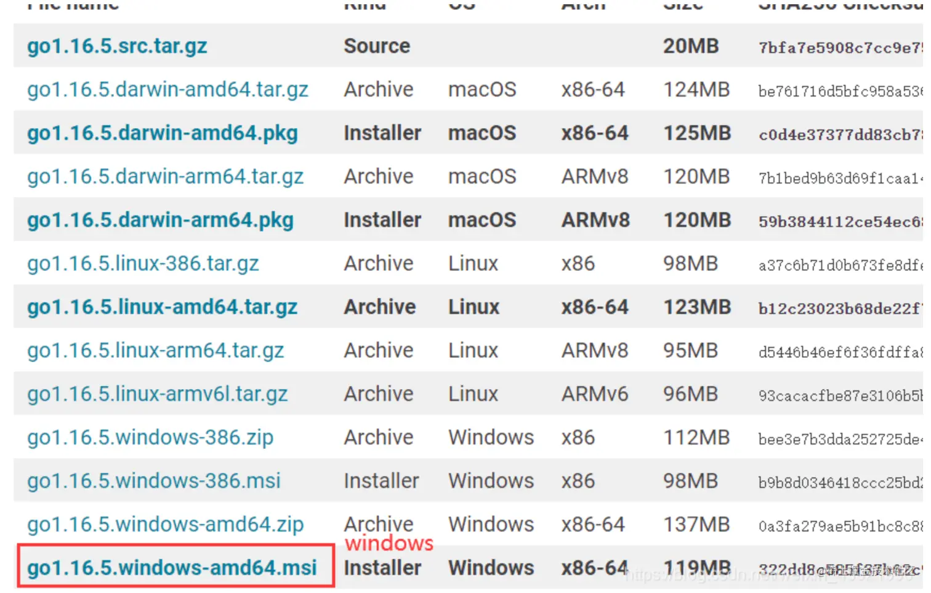Click the checksum beginning with 7bfa7e5908
The width and height of the screenshot is (931, 593).
(x=840, y=47)
